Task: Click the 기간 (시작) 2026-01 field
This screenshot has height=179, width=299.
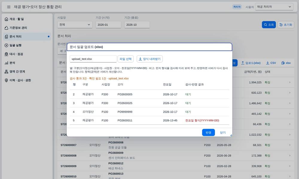Action: (x=108, y=25)
